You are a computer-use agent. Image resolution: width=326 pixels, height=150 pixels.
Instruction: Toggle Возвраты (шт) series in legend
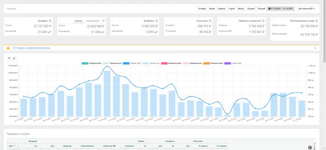[x=192, y=63]
